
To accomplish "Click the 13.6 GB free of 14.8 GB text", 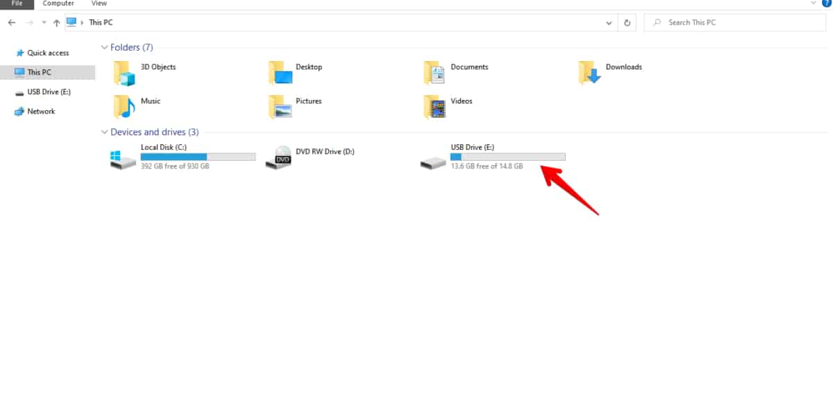I will 487,166.
